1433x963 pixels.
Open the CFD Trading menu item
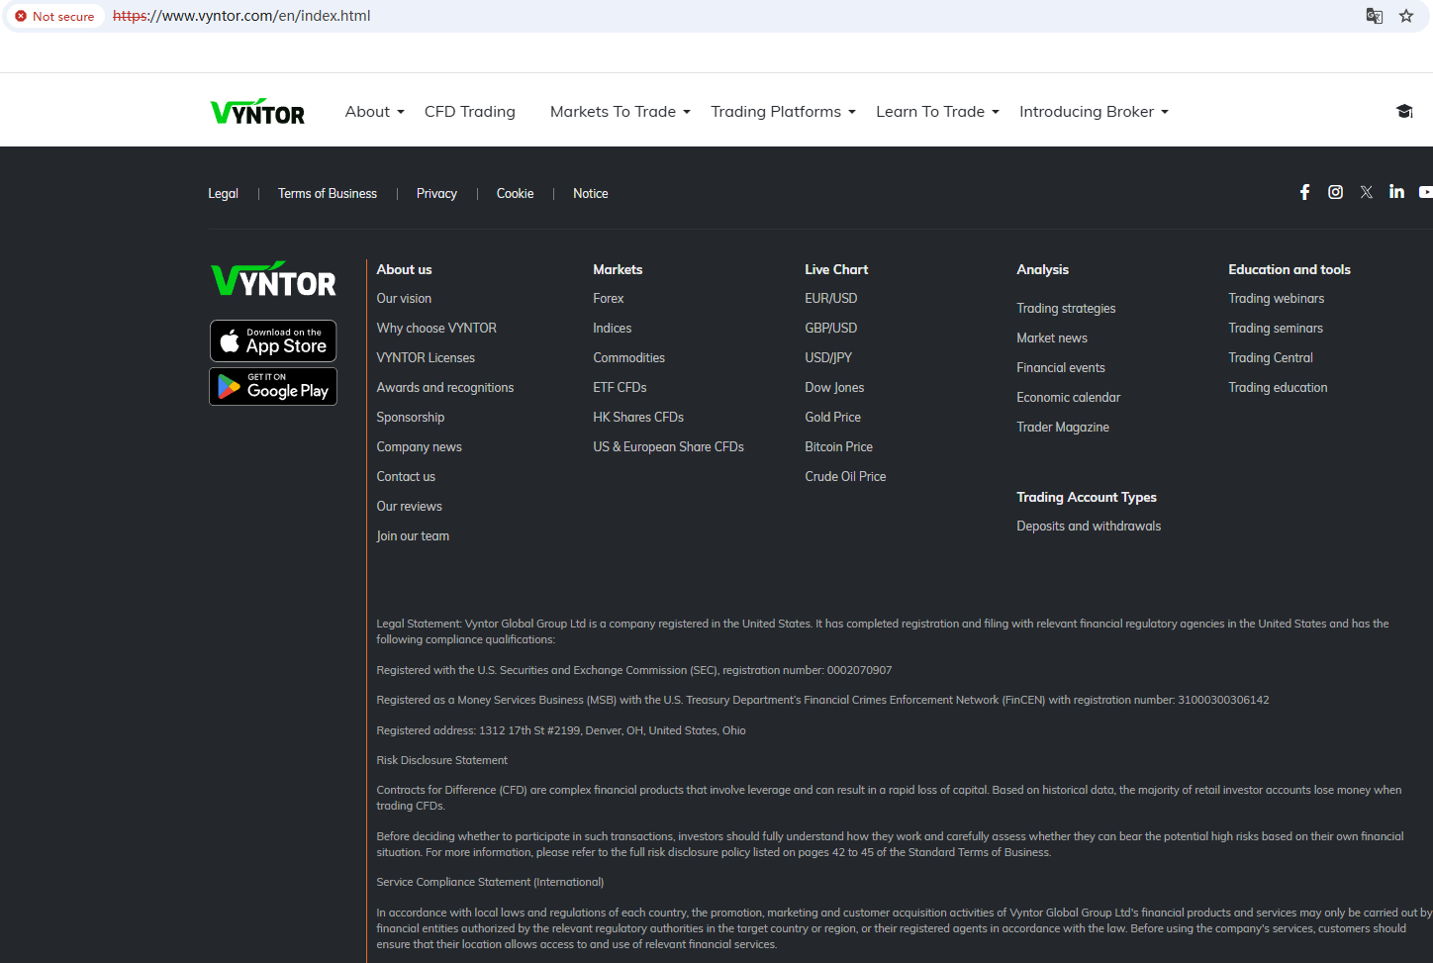coord(470,112)
